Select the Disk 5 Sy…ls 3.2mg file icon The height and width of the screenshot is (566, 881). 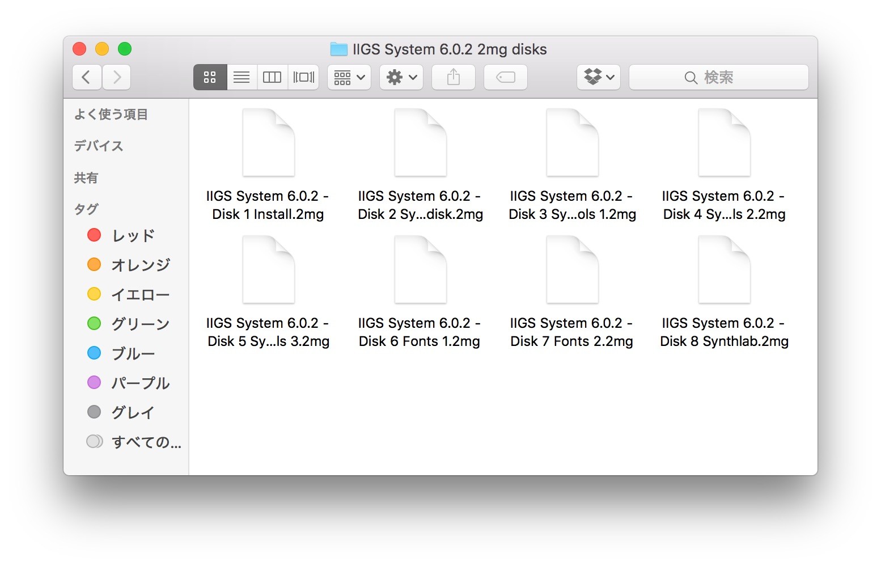(x=269, y=269)
